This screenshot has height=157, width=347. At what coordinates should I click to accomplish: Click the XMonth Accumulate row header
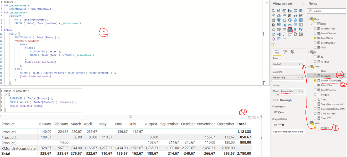(18, 148)
